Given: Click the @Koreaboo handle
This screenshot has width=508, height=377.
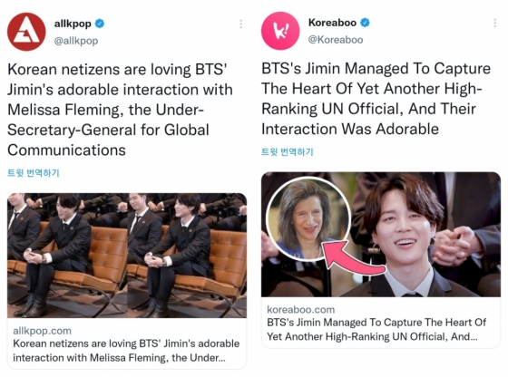Looking at the screenshot, I should (x=336, y=40).
